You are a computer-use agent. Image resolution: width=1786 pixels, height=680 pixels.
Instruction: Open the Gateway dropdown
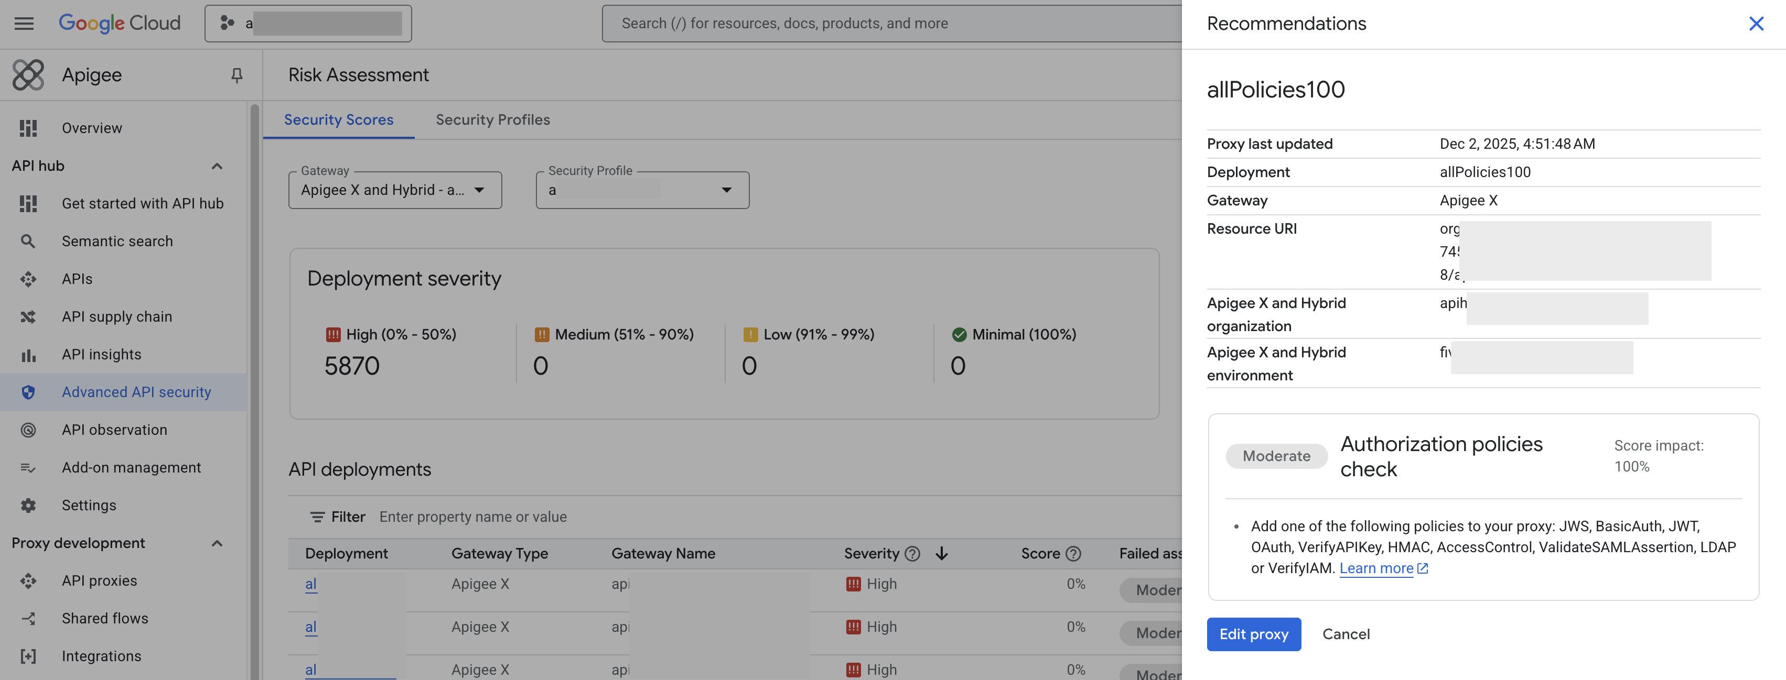click(x=394, y=190)
